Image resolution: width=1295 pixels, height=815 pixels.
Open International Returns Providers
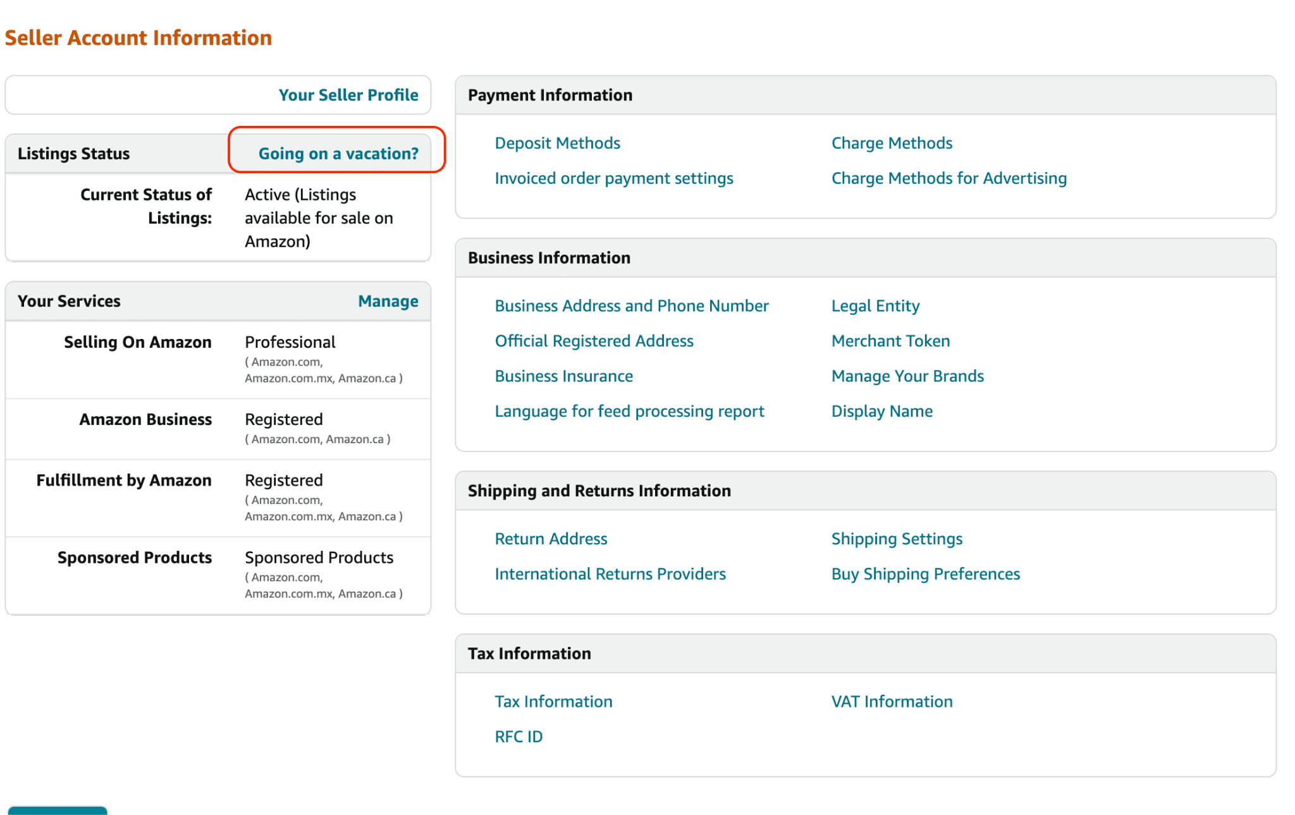[x=610, y=574]
